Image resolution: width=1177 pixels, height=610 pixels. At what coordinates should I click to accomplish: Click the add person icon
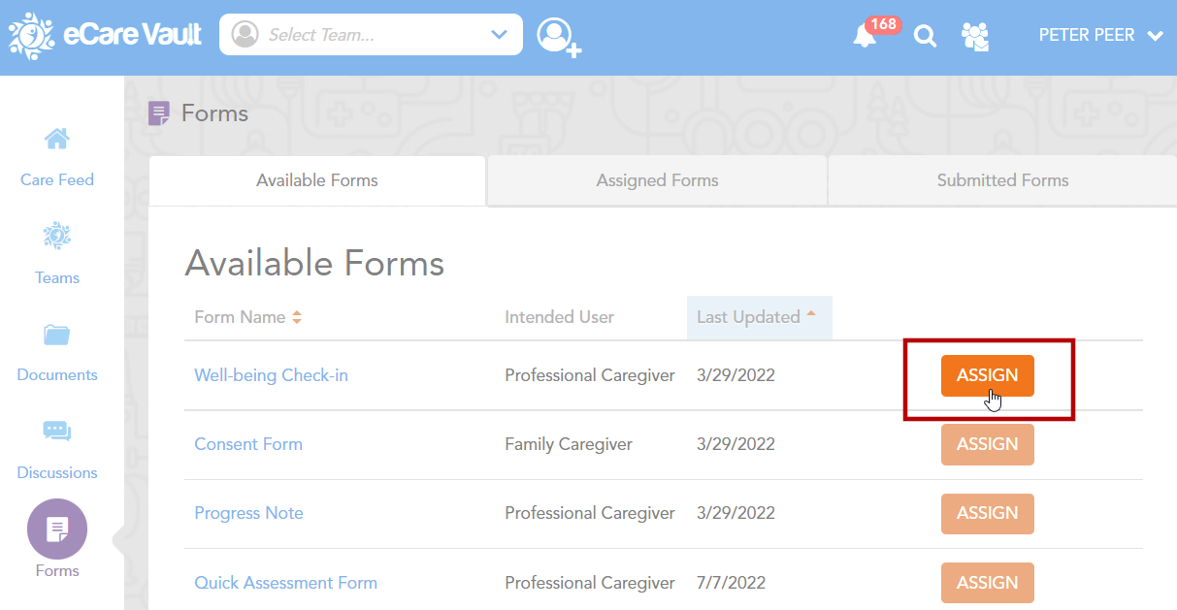coord(558,37)
